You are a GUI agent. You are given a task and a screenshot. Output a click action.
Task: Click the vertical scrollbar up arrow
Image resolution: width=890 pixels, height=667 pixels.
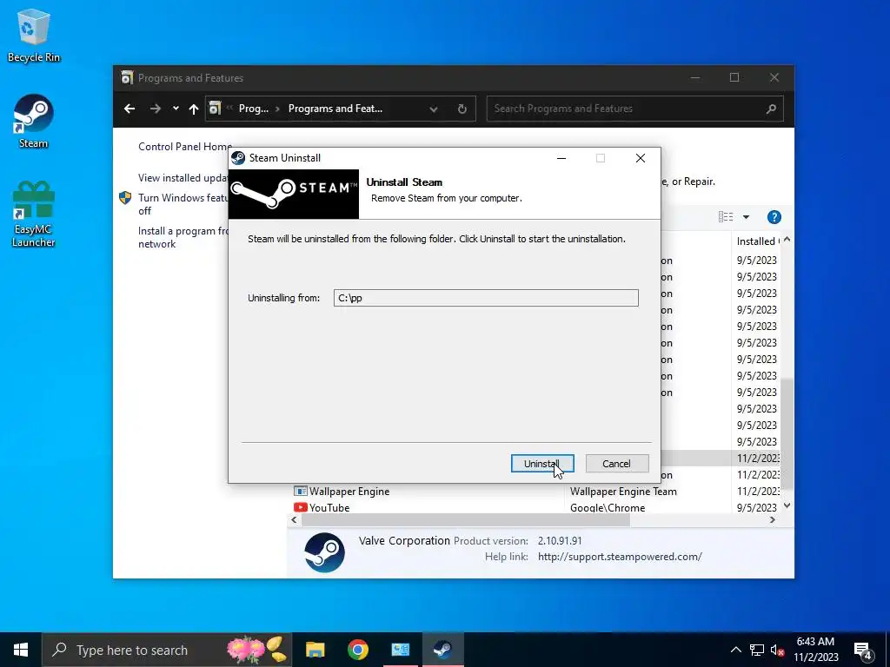click(787, 240)
